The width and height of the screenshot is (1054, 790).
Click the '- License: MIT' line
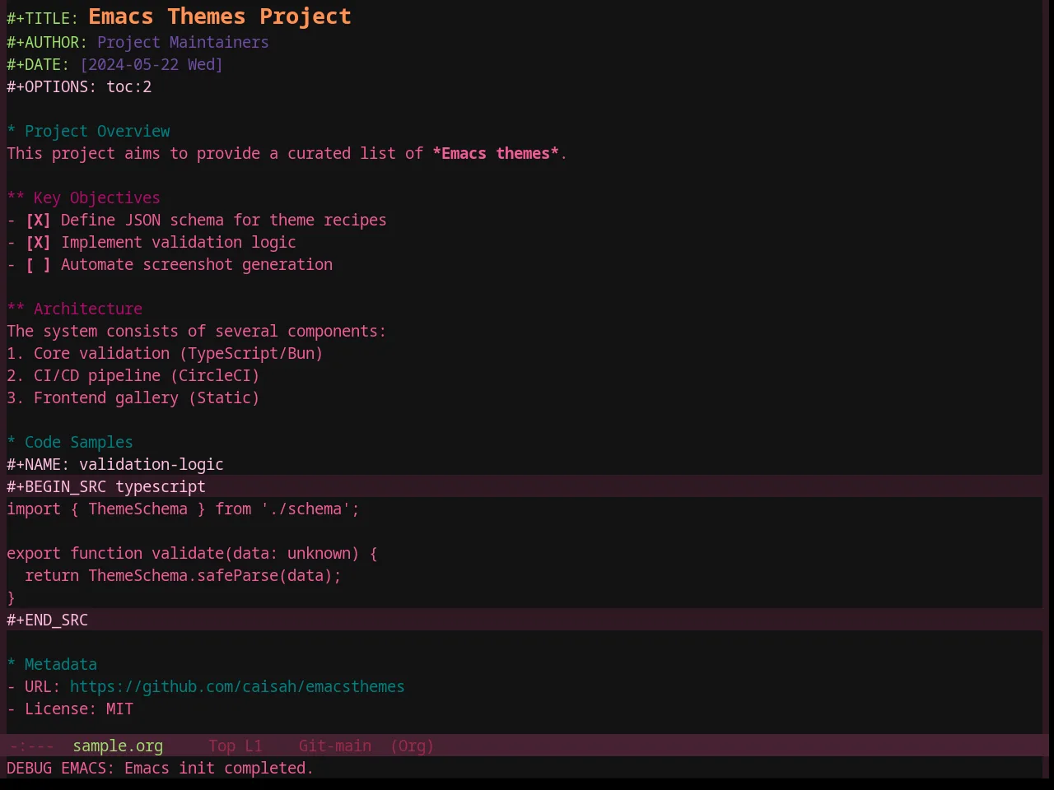[70, 709]
